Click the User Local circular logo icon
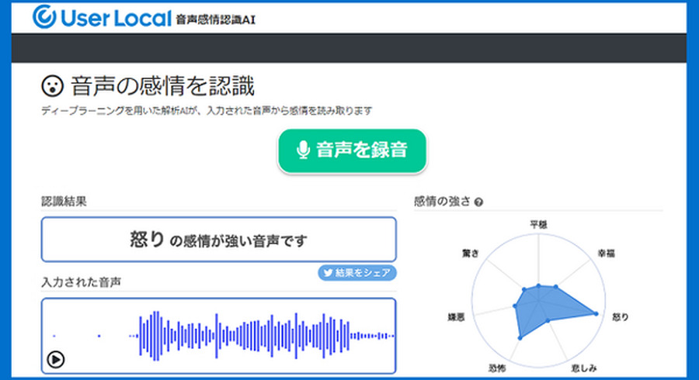Screen dimensions: 699x380 click(45, 16)
